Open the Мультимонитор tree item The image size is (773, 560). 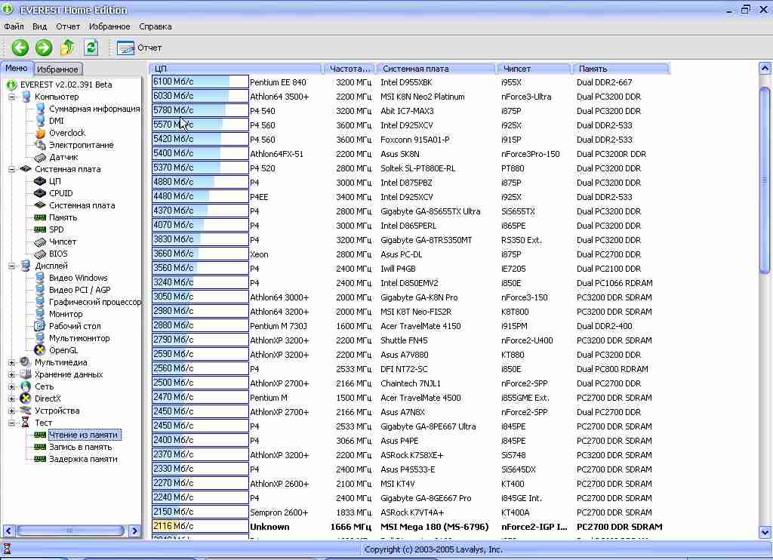[79, 338]
